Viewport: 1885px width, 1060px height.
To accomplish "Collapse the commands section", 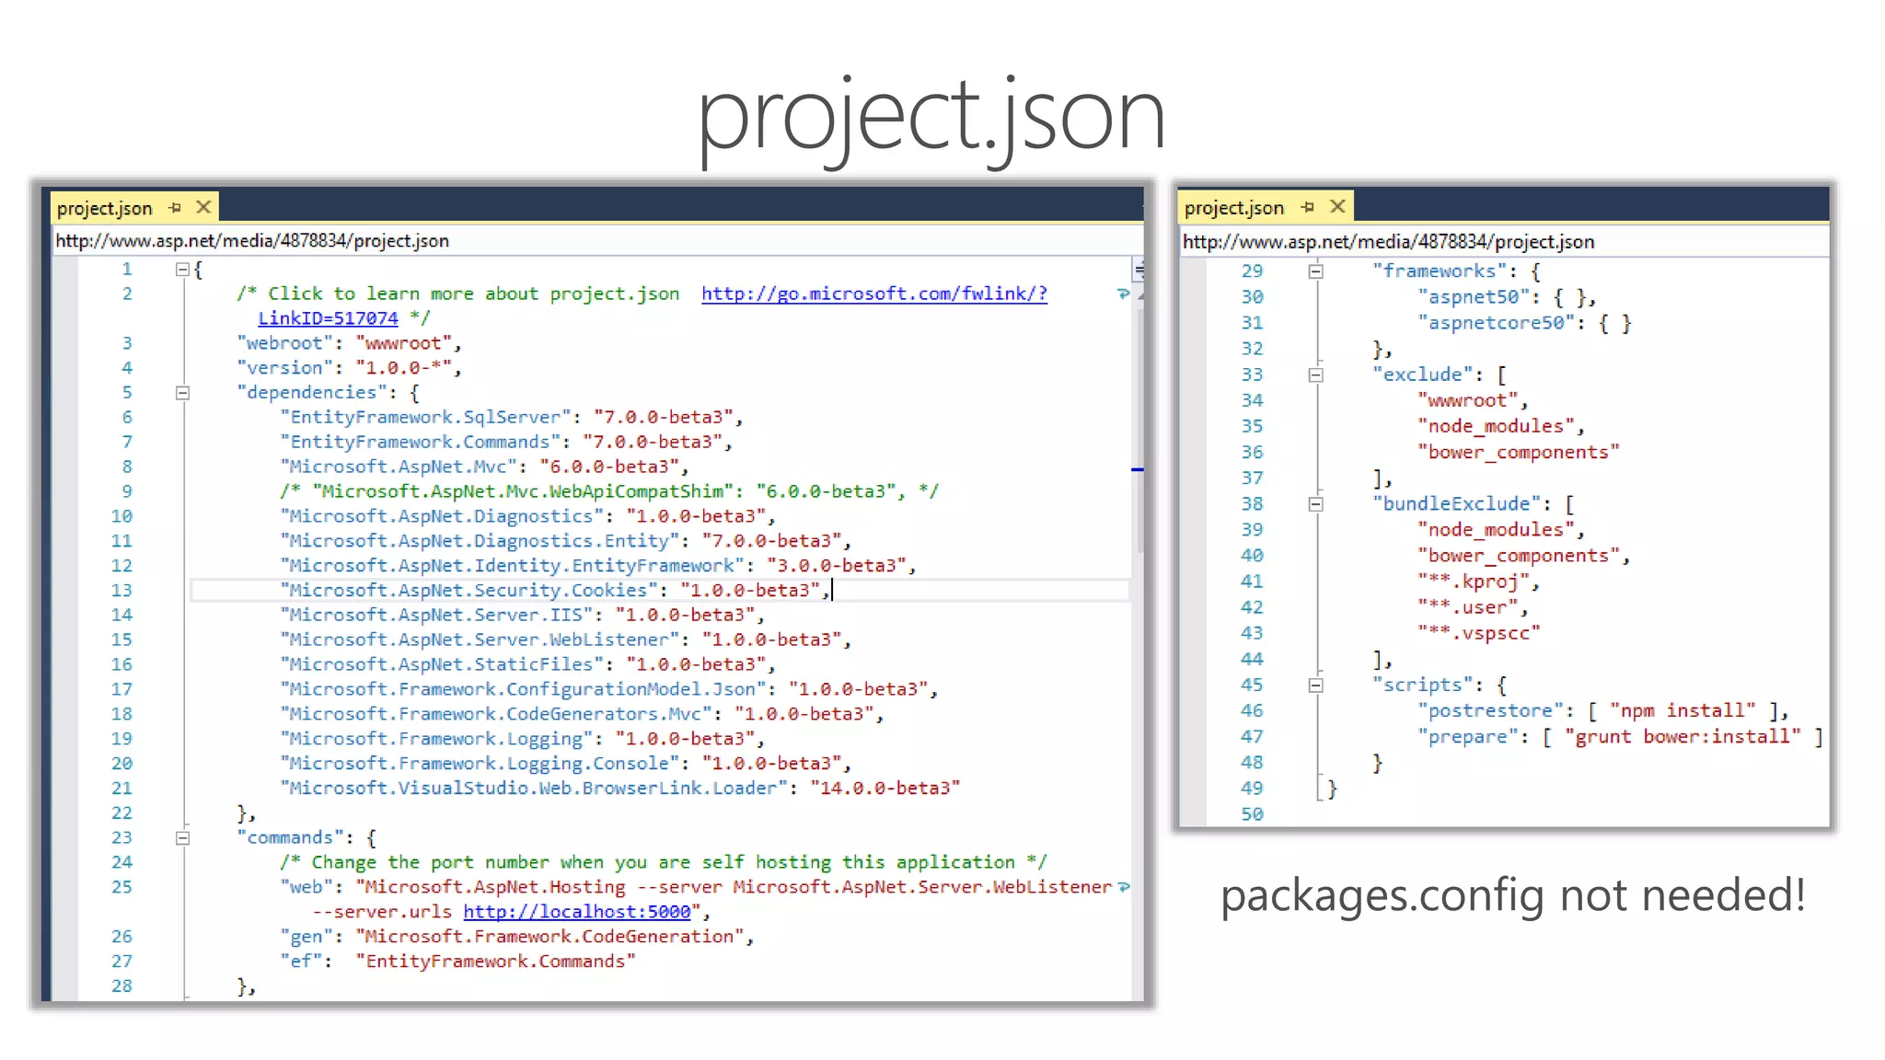I will (182, 838).
